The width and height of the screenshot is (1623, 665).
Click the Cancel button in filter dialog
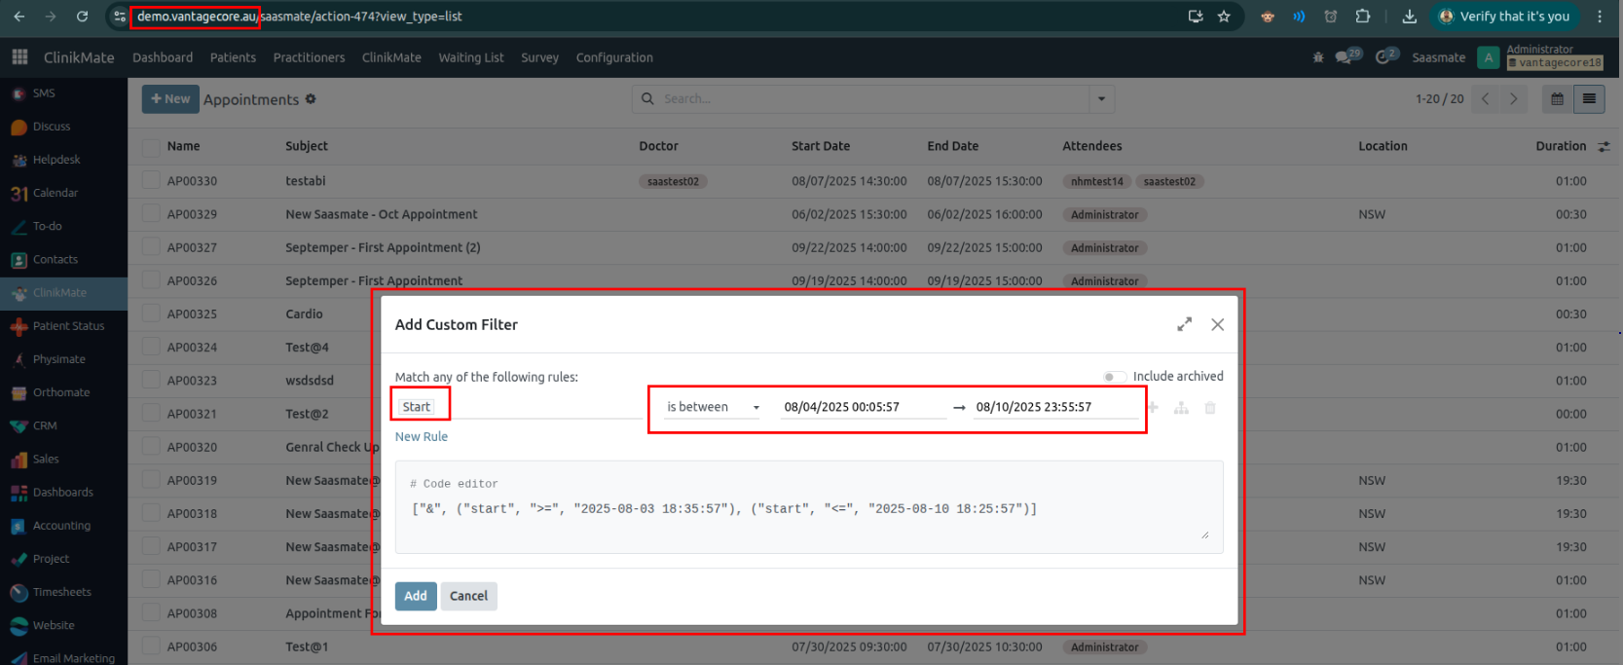(468, 596)
